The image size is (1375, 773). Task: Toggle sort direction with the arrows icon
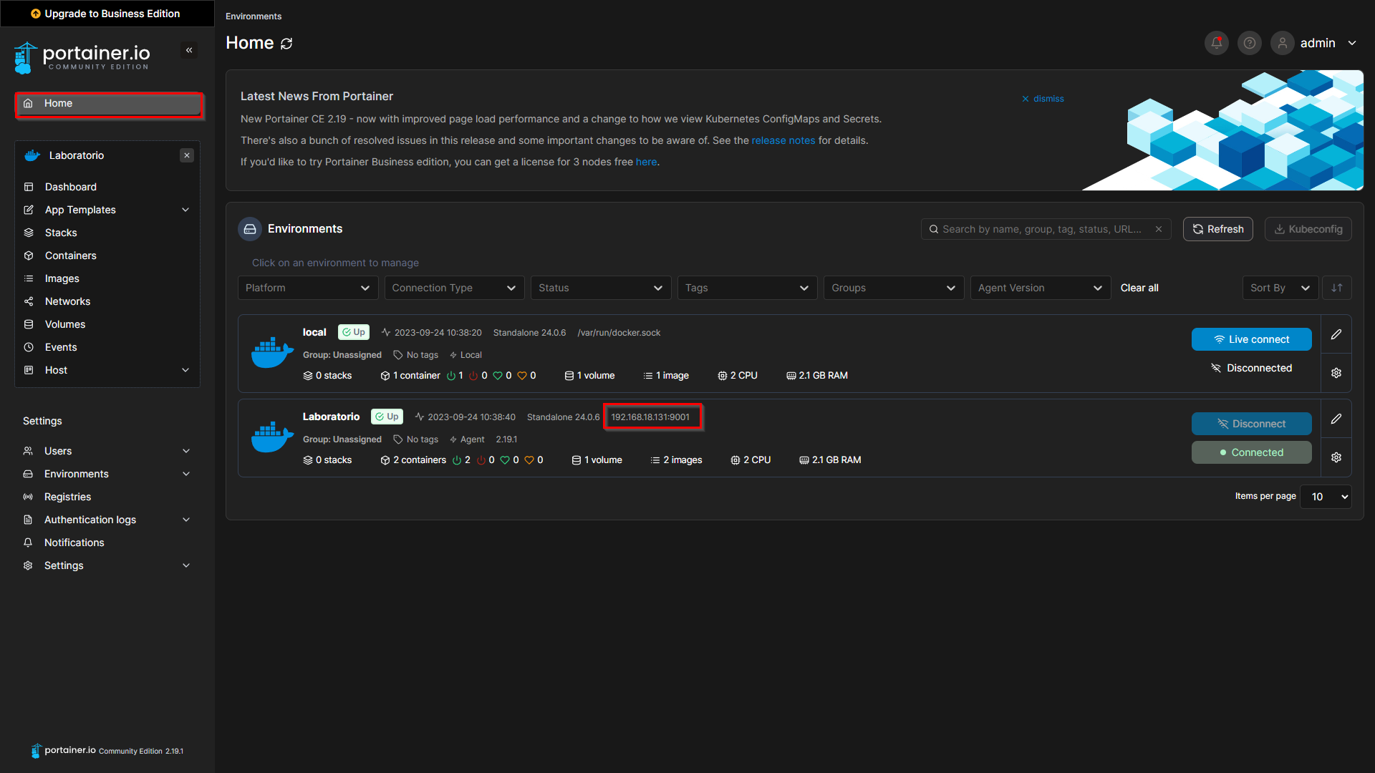coord(1336,287)
